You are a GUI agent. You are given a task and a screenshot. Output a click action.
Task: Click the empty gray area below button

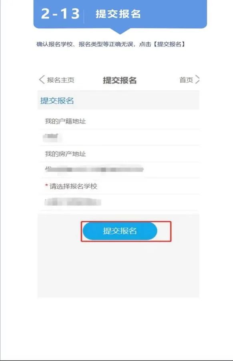pos(118,269)
